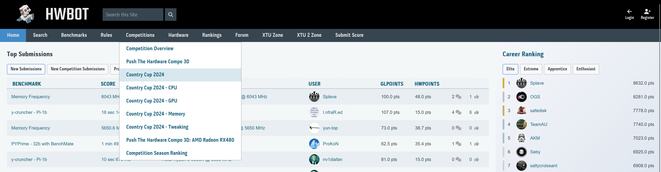This screenshot has width=661, height=172.
Task: Open the Forum nav item
Action: pyautogui.click(x=242, y=35)
